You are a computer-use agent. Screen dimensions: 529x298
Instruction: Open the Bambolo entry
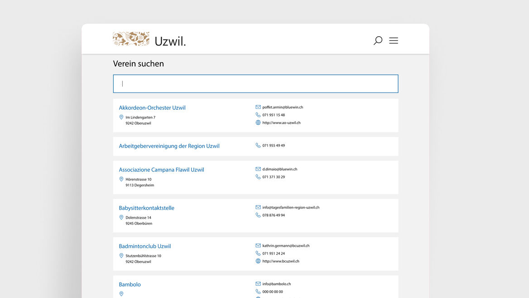(130, 285)
